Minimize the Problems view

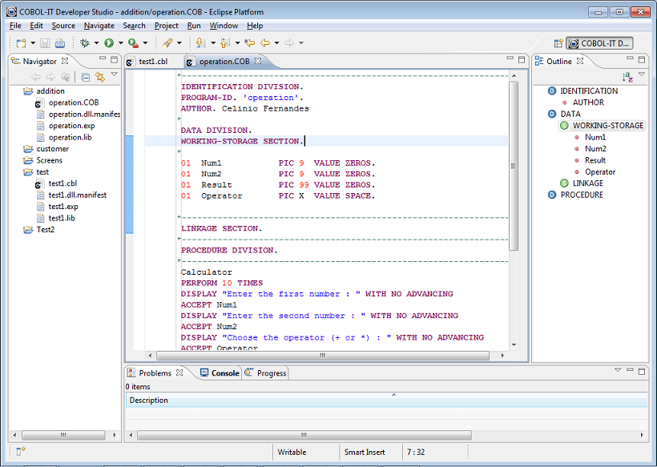coord(630,371)
